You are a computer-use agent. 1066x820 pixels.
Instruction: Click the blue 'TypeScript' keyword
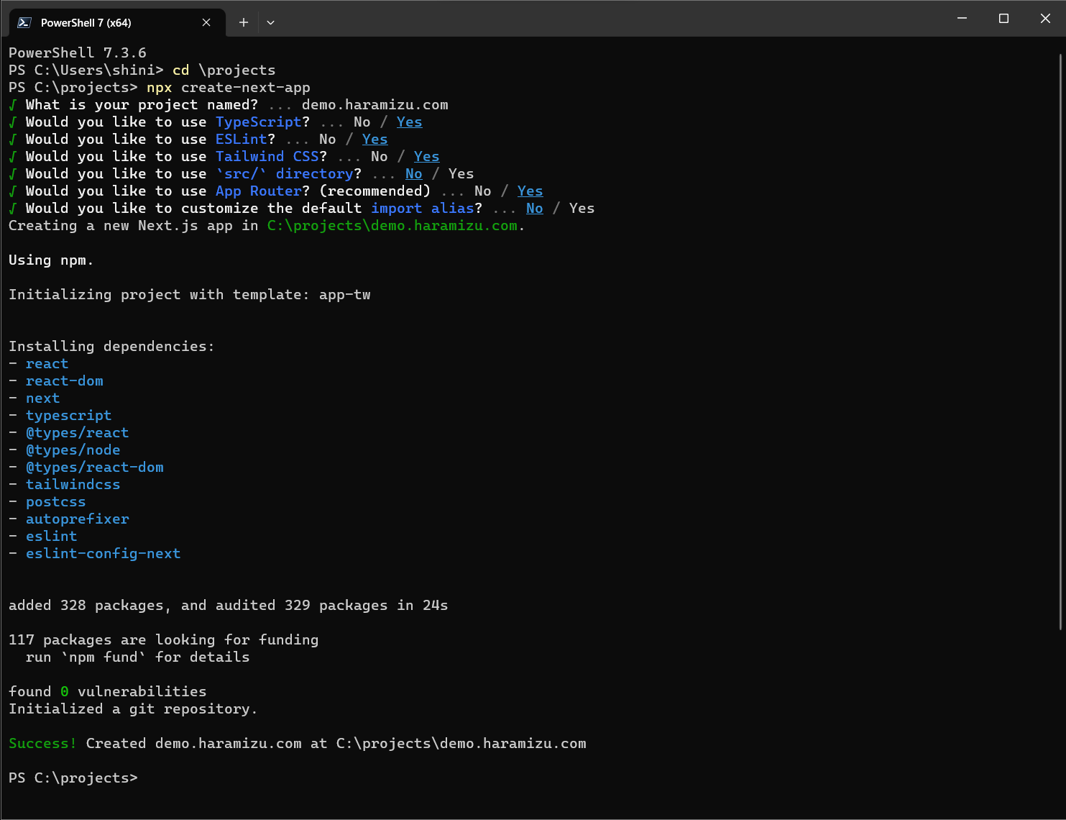pyautogui.click(x=259, y=122)
